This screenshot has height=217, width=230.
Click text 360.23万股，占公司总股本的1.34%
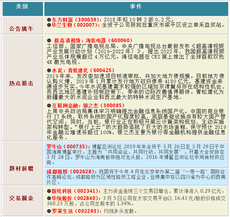89,204
